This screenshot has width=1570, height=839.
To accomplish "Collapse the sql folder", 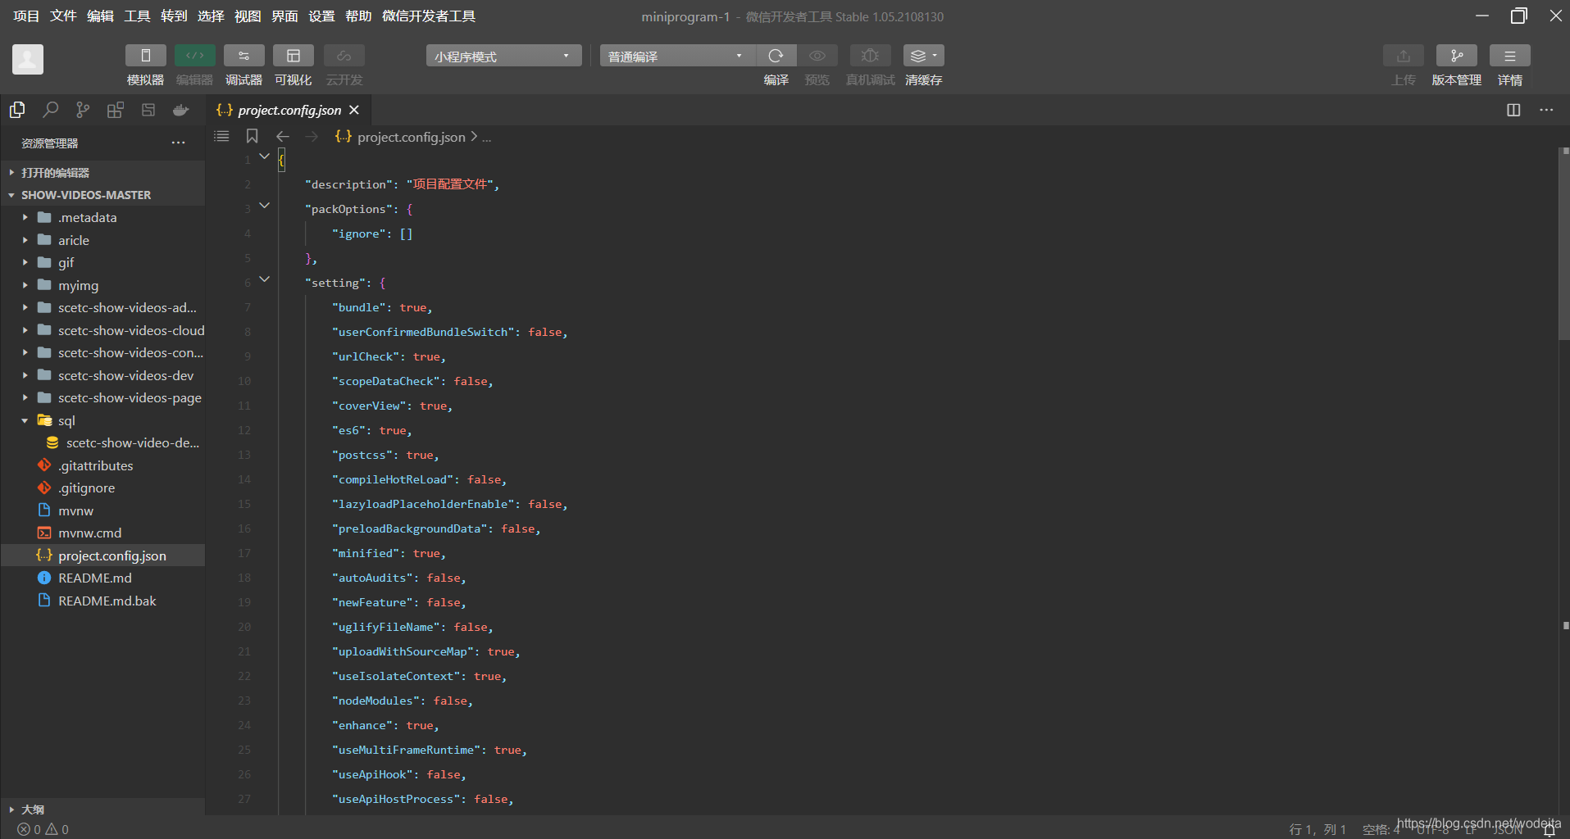I will tap(102, 420).
